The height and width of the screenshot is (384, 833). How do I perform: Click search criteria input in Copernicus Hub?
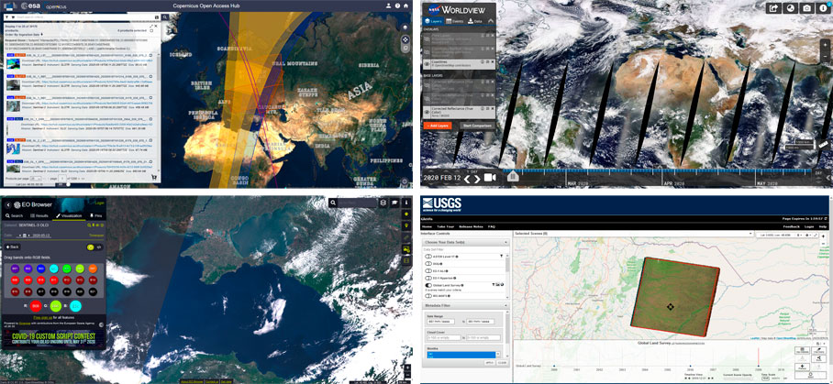coord(84,17)
